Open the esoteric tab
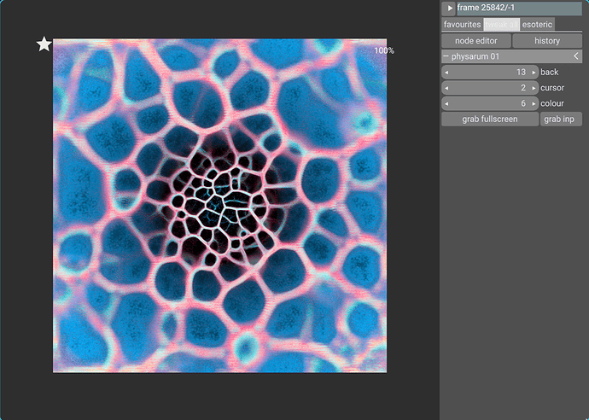 537,25
